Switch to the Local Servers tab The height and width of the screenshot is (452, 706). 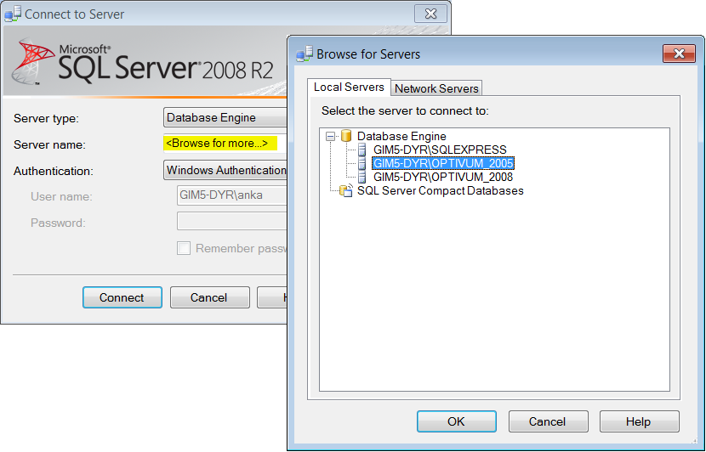point(349,87)
